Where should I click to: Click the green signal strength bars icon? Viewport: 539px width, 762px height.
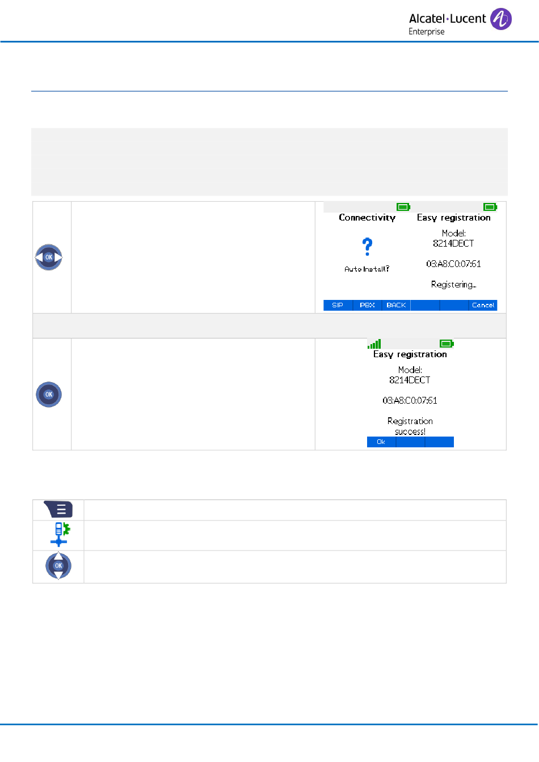[x=374, y=344]
